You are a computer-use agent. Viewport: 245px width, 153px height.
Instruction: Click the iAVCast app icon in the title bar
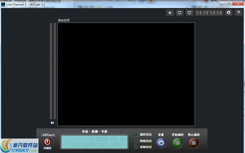(3, 4)
